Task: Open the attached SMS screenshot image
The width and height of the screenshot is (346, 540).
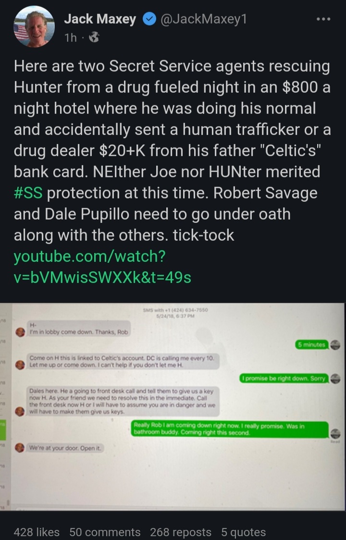Action: point(173,407)
